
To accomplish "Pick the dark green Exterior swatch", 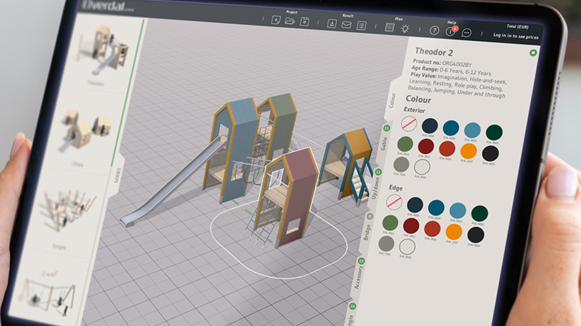I will point(494,132).
